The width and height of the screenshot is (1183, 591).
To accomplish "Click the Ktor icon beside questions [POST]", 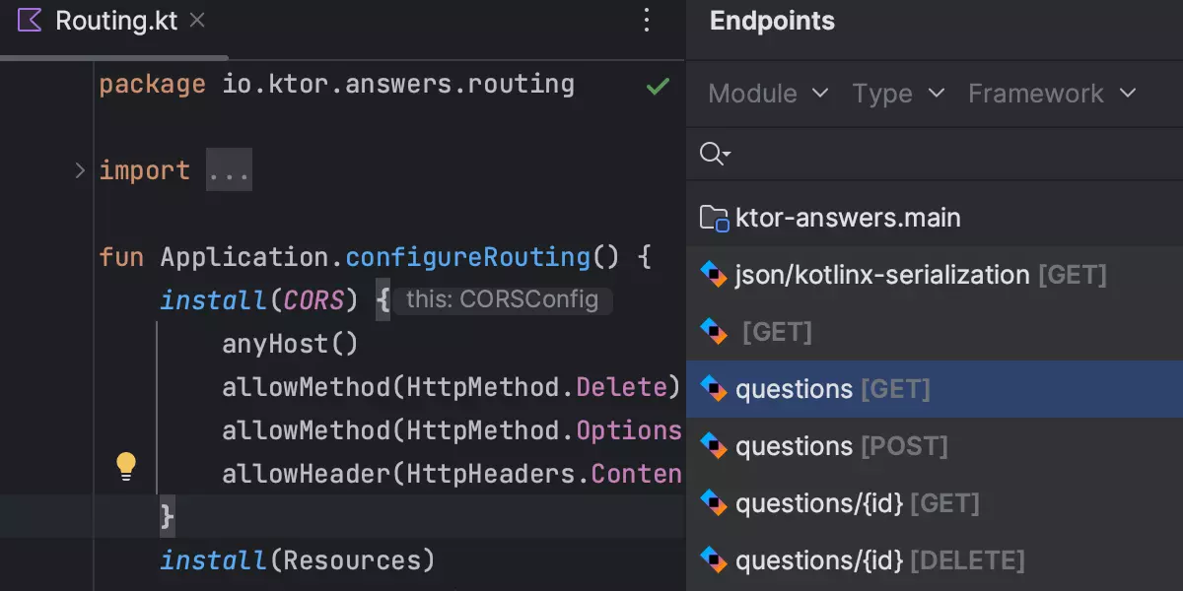I will click(x=714, y=446).
